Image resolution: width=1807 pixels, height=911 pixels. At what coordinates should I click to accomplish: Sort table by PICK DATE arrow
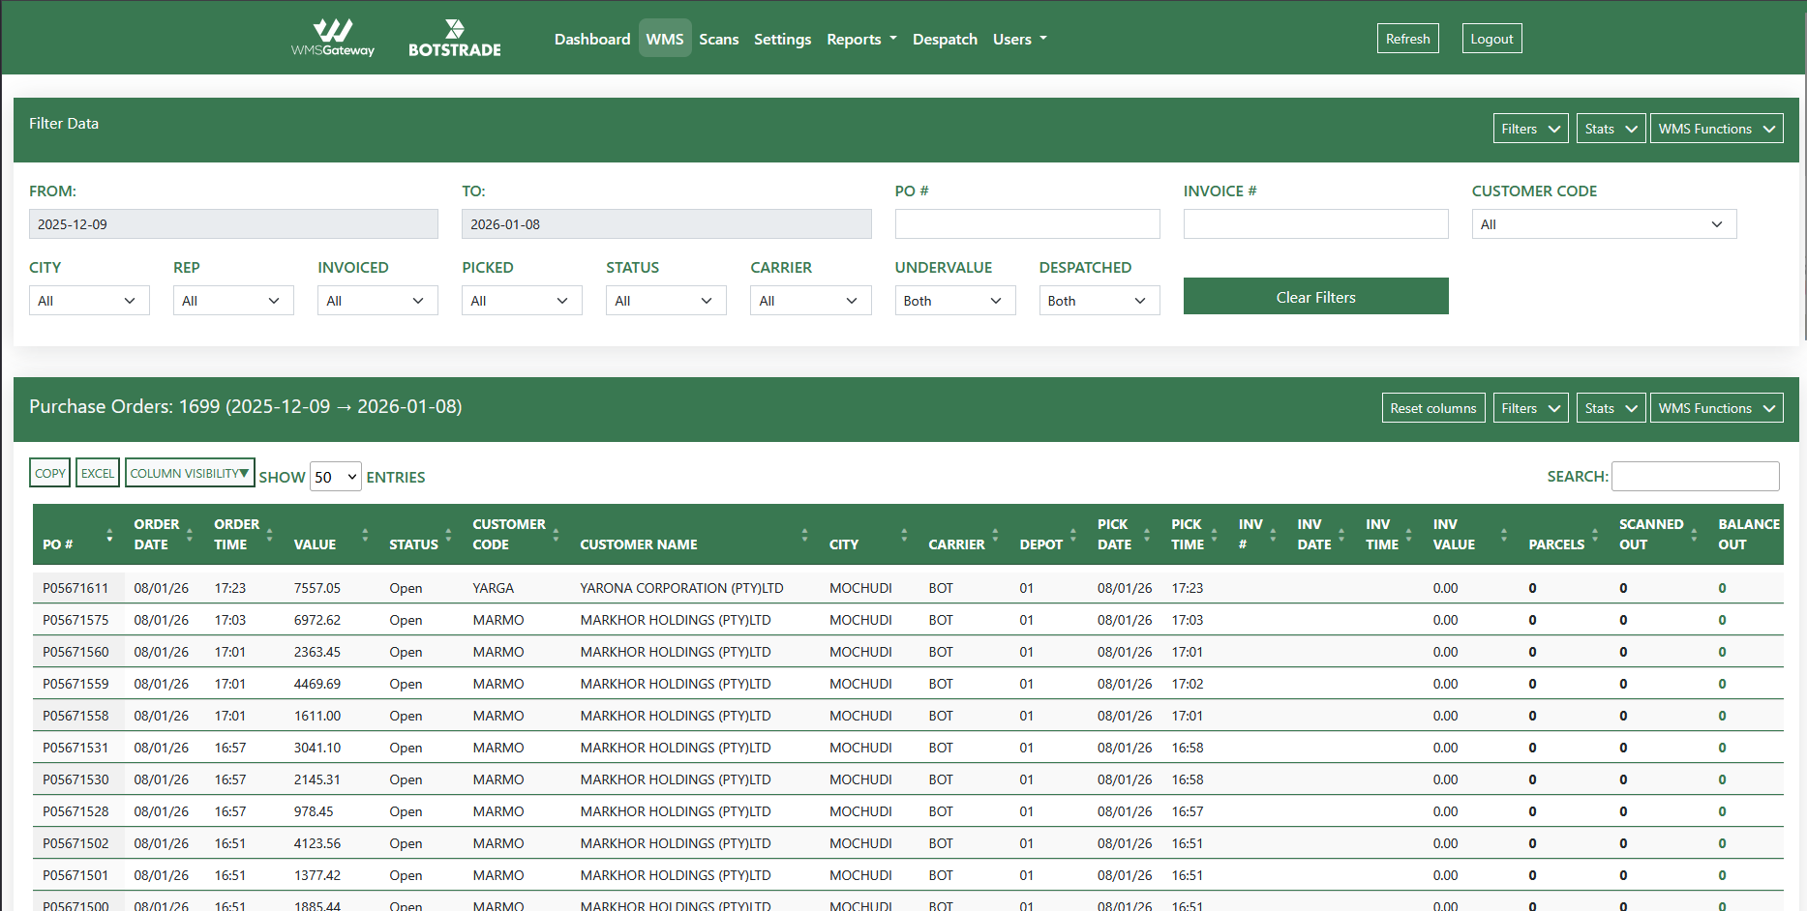pyautogui.click(x=1147, y=535)
